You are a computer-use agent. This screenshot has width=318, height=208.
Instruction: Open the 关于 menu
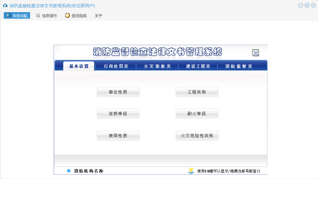[x=98, y=16]
